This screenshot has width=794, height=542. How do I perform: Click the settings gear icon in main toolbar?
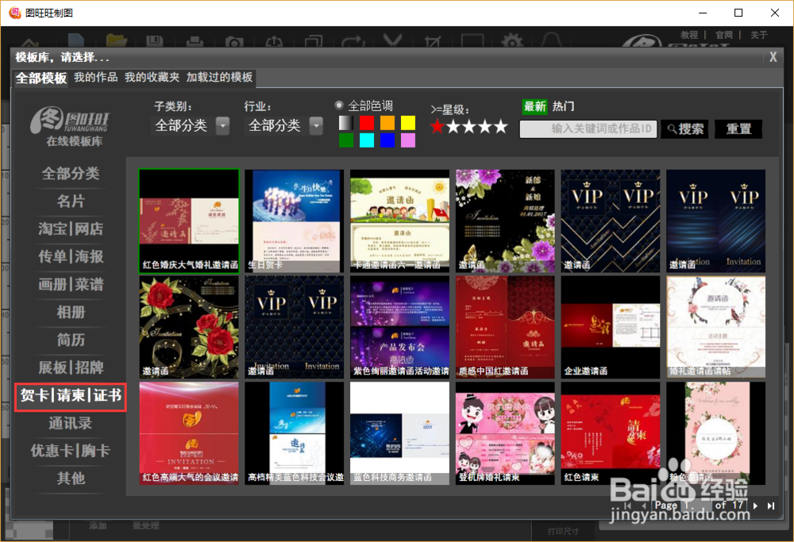512,40
